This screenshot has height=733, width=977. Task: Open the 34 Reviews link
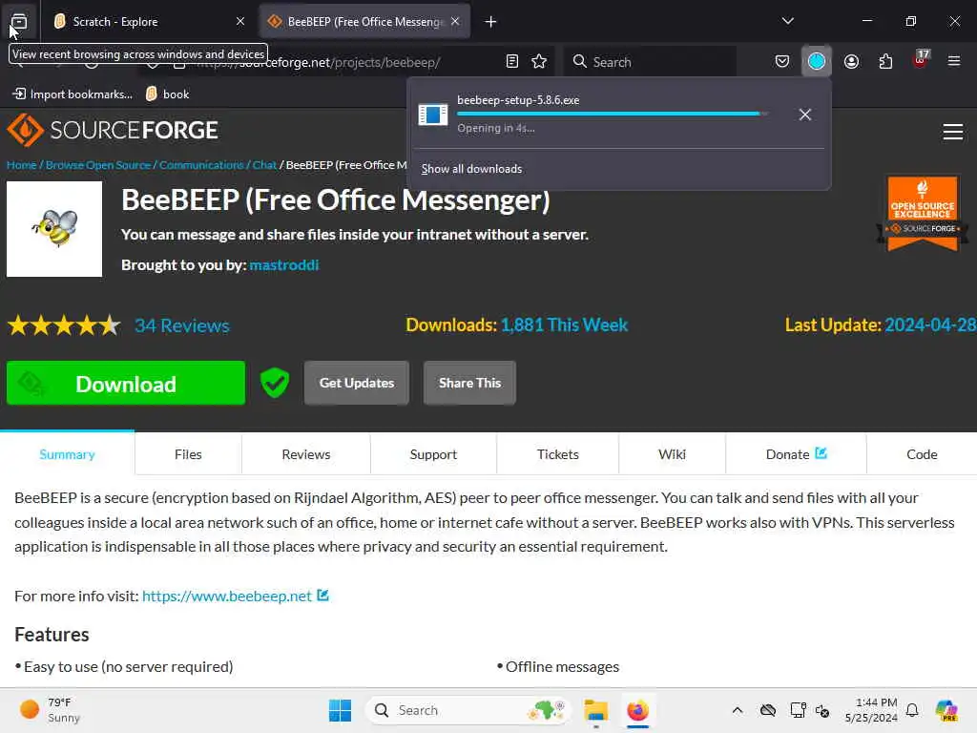(182, 325)
